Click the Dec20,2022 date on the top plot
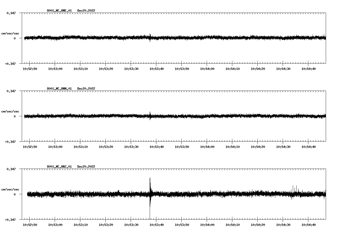Image resolution: width=344 pixels, height=234 pixels. pyautogui.click(x=86, y=10)
